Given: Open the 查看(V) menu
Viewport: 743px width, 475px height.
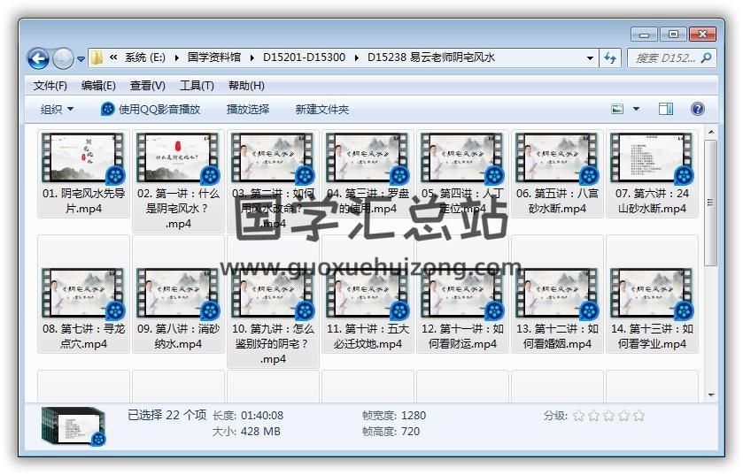Looking at the screenshot, I should 147,86.
